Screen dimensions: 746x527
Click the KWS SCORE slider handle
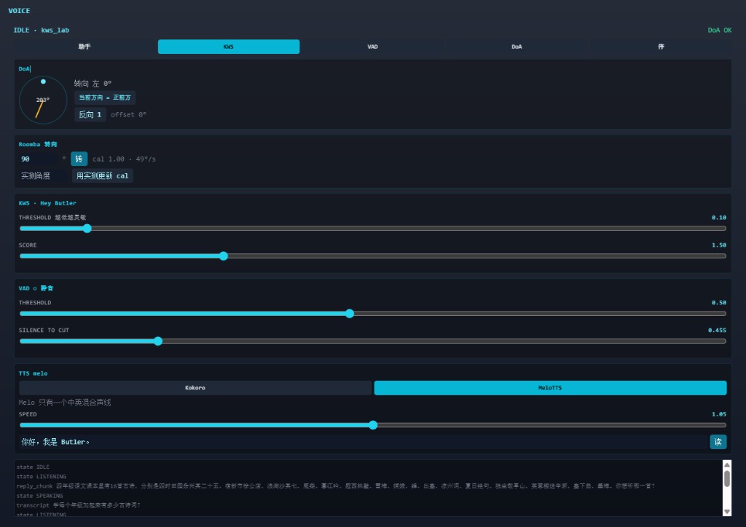tap(224, 256)
